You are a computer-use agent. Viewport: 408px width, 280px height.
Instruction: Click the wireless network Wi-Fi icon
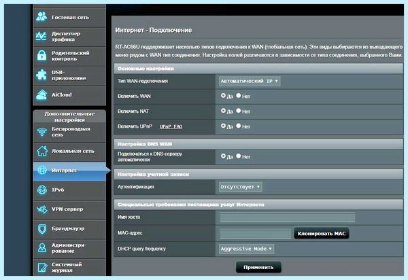[x=42, y=132]
